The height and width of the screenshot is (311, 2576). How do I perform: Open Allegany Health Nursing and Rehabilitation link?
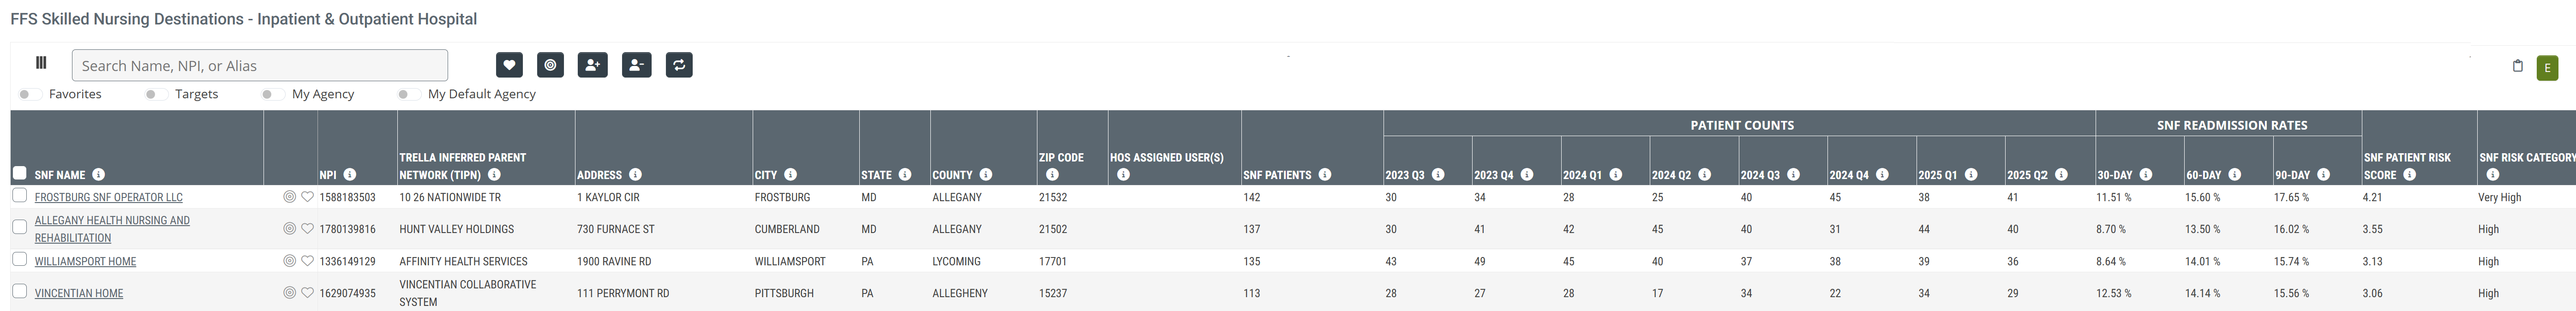112,220
